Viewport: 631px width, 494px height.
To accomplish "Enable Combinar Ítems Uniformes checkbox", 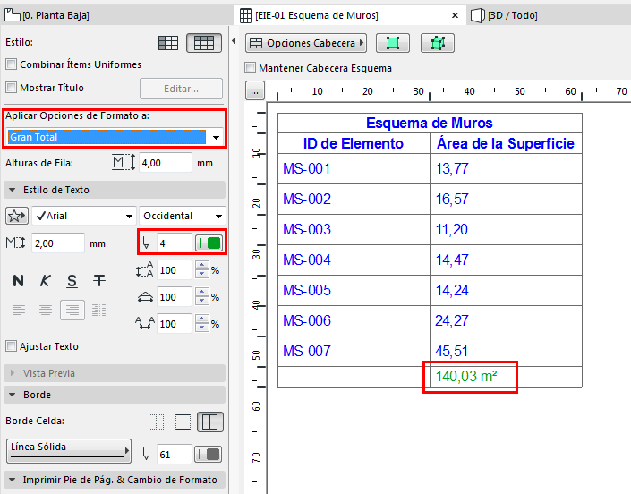I will point(12,64).
